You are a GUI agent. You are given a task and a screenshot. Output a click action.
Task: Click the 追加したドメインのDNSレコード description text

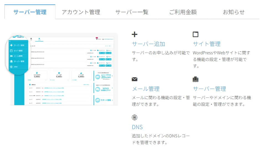click(161, 139)
